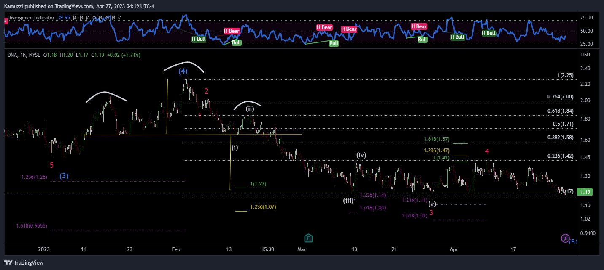Click the green label 1(1.41)

click(x=442, y=158)
